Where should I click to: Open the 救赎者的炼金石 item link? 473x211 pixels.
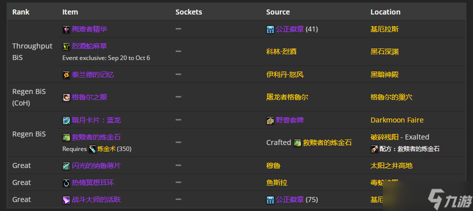(96, 137)
